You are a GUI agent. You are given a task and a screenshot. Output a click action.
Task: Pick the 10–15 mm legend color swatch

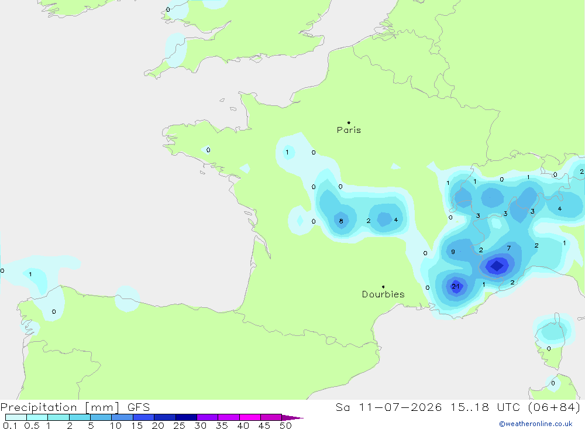click(x=122, y=417)
